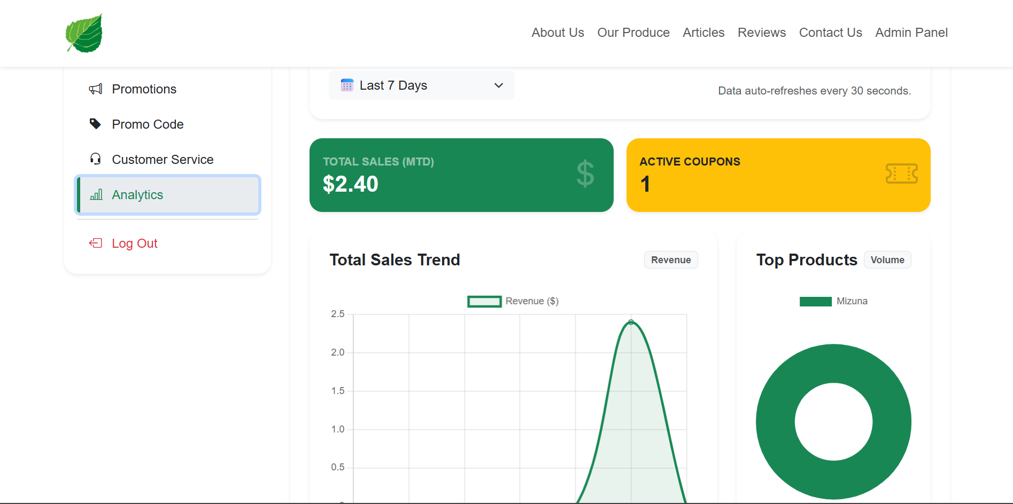This screenshot has height=504, width=1013.
Task: Open the Admin Panel nav item
Action: 911,33
